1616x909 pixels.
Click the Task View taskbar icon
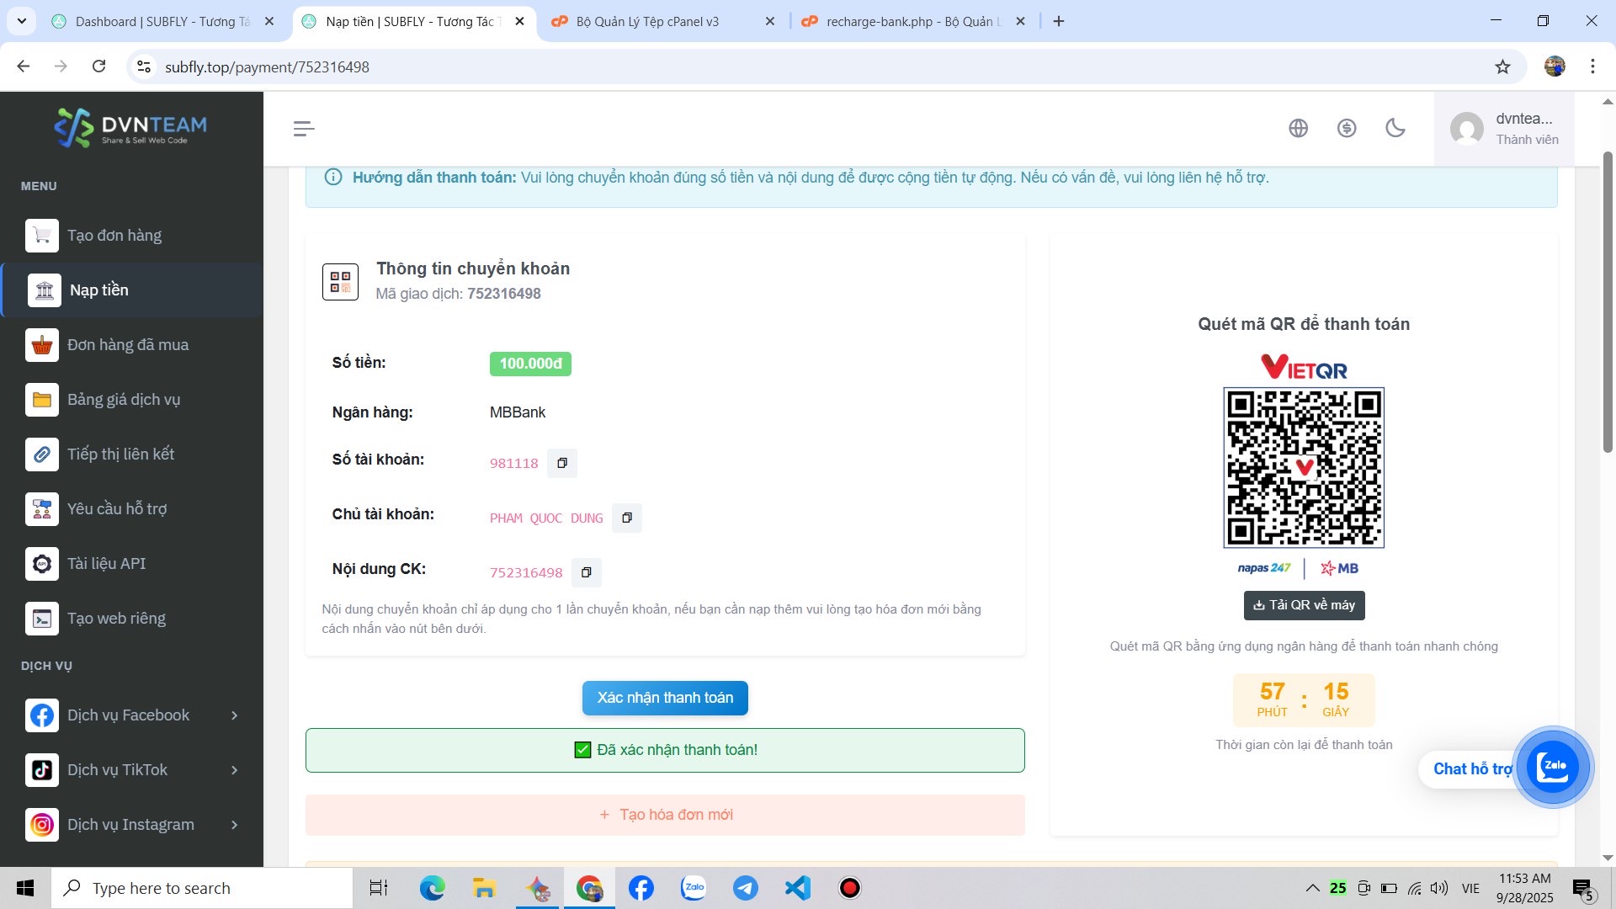(379, 888)
